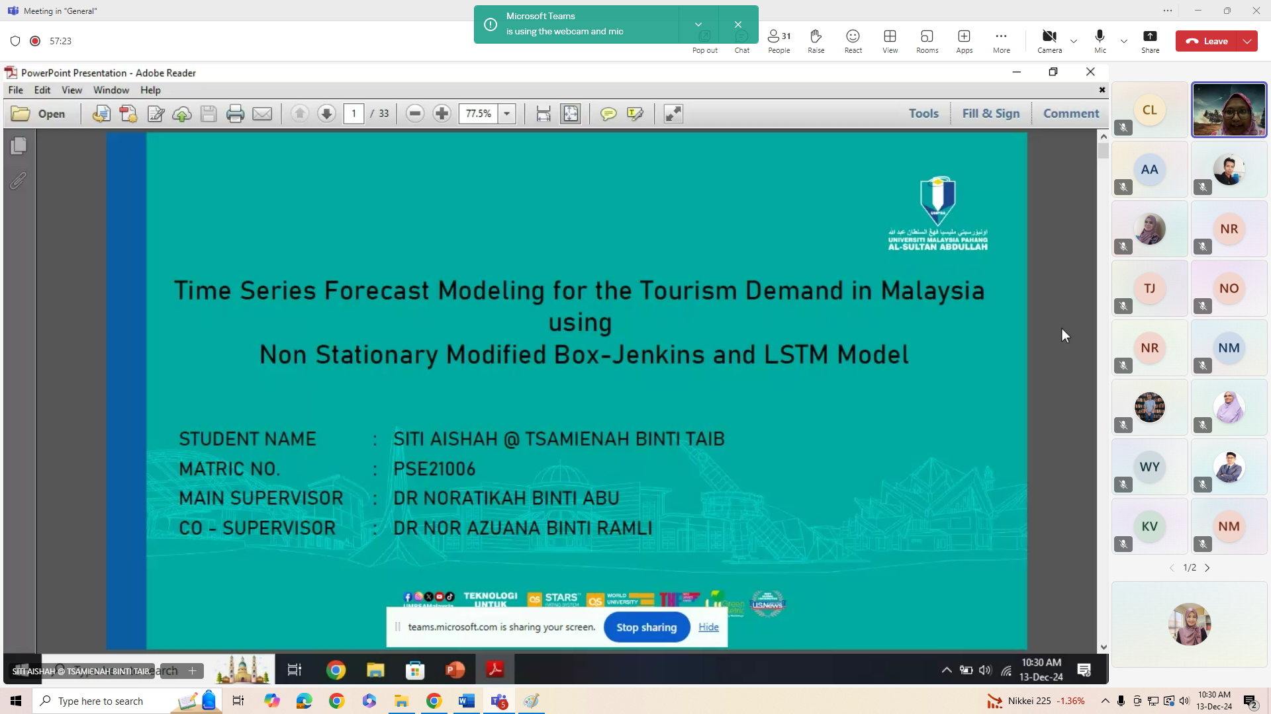Expand Mic device options arrow
Image resolution: width=1271 pixels, height=714 pixels.
pyautogui.click(x=1124, y=41)
